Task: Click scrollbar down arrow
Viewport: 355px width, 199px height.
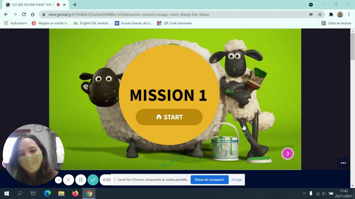Action: tap(353, 185)
